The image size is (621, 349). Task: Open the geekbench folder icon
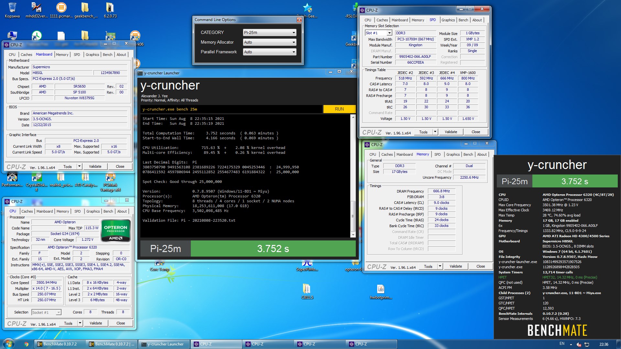[x=86, y=10]
